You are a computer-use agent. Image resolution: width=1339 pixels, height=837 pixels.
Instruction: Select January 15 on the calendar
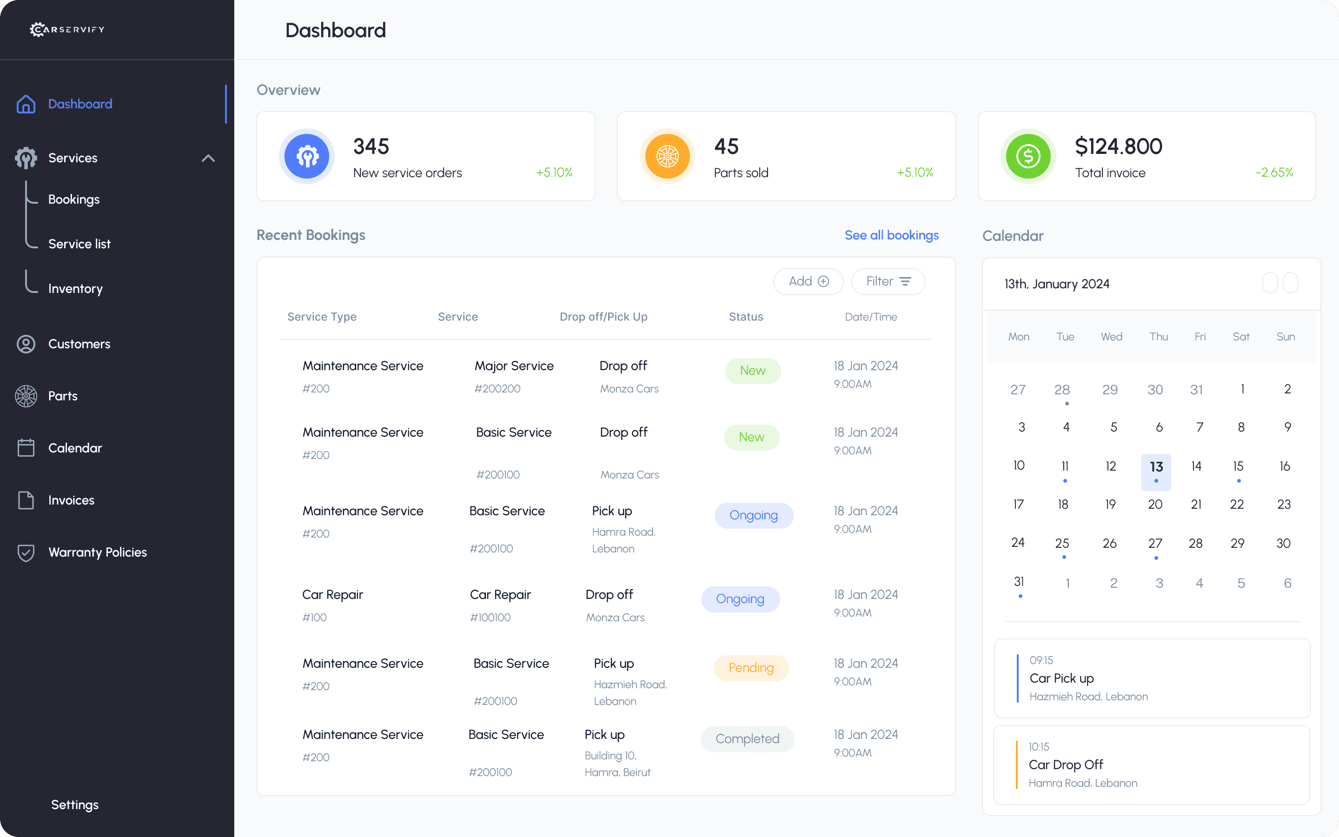1238,467
